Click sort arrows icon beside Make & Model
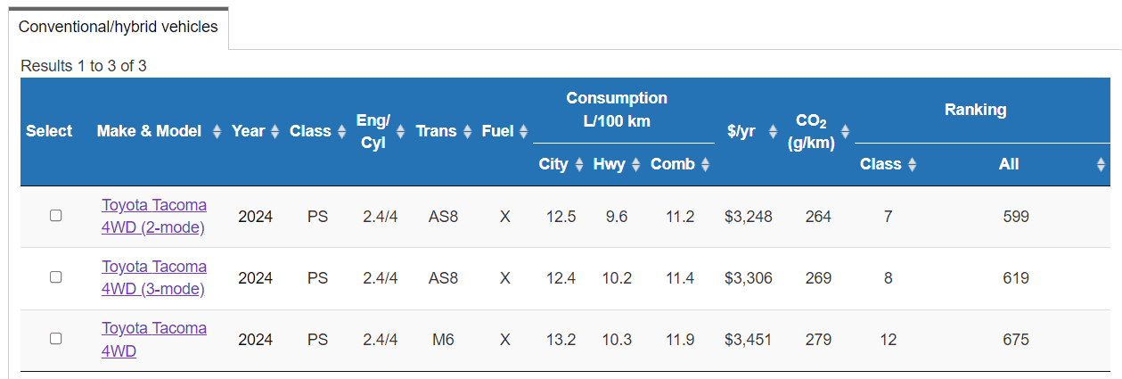 tap(217, 132)
